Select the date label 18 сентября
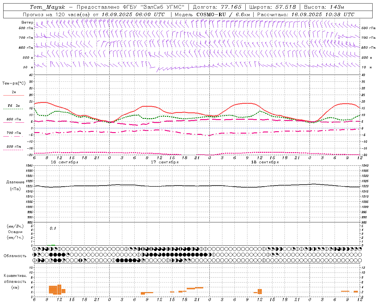The height and width of the screenshot is (302, 377). point(265,162)
